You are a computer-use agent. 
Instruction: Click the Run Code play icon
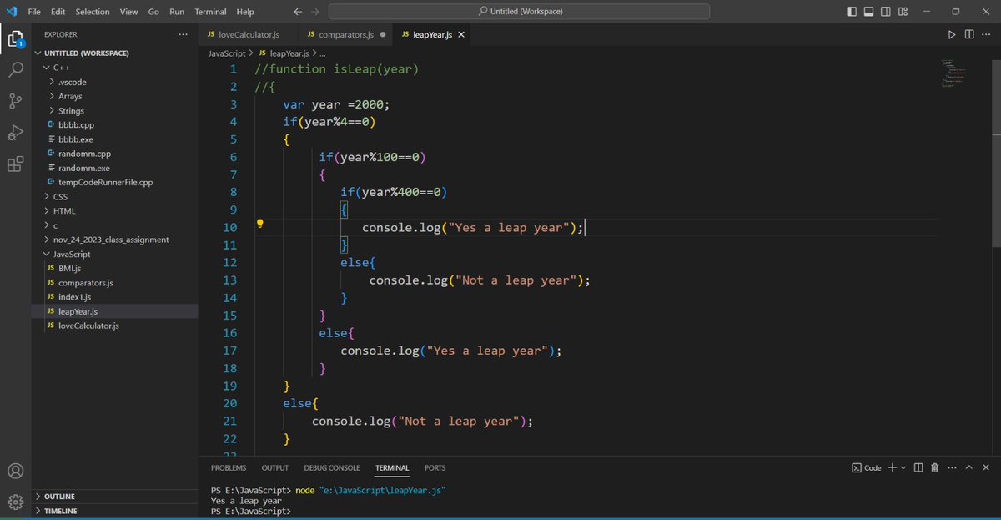coord(952,34)
